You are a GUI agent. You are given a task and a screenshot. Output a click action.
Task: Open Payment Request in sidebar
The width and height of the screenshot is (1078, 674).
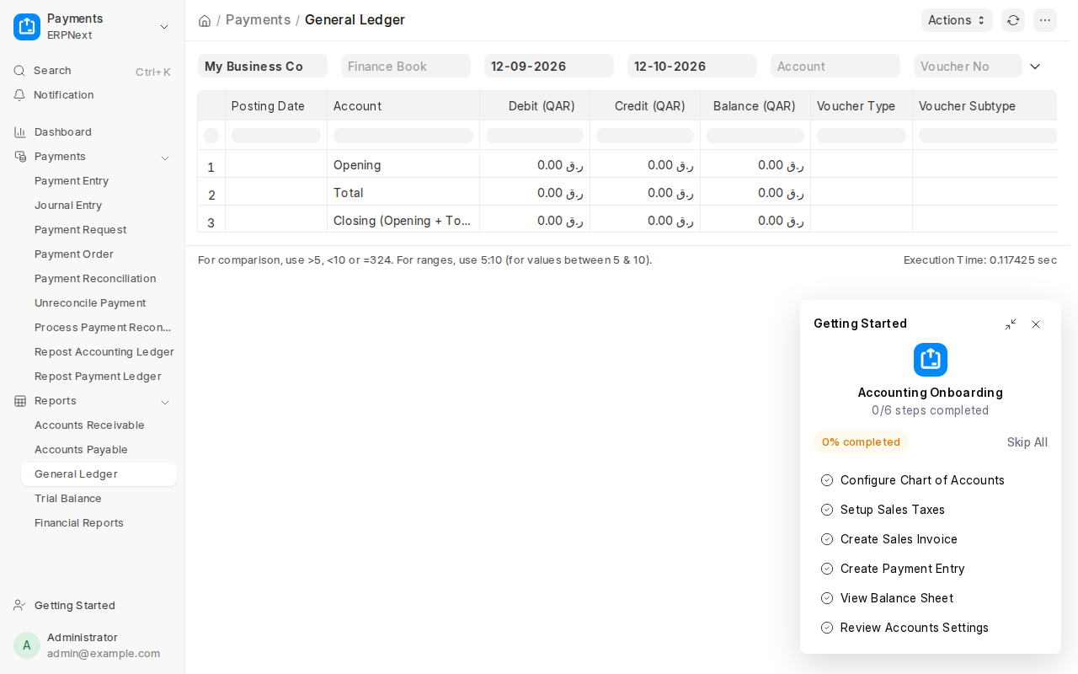(x=99, y=230)
